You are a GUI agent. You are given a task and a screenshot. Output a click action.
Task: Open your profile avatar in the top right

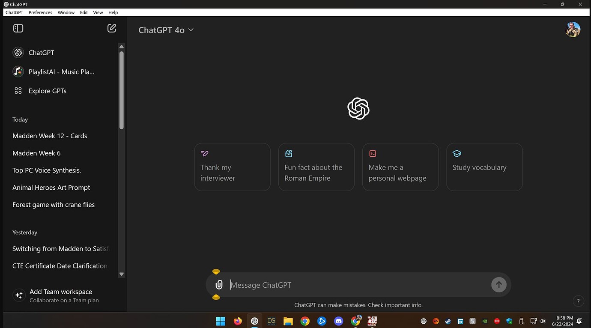pos(573,30)
